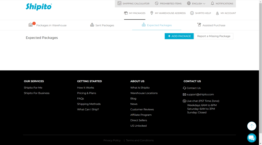The image size is (262, 145).
Task: Open How It Works link
Action: tap(85, 88)
